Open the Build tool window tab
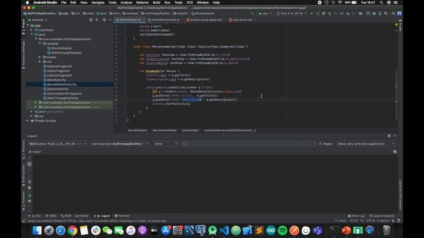 66,216
